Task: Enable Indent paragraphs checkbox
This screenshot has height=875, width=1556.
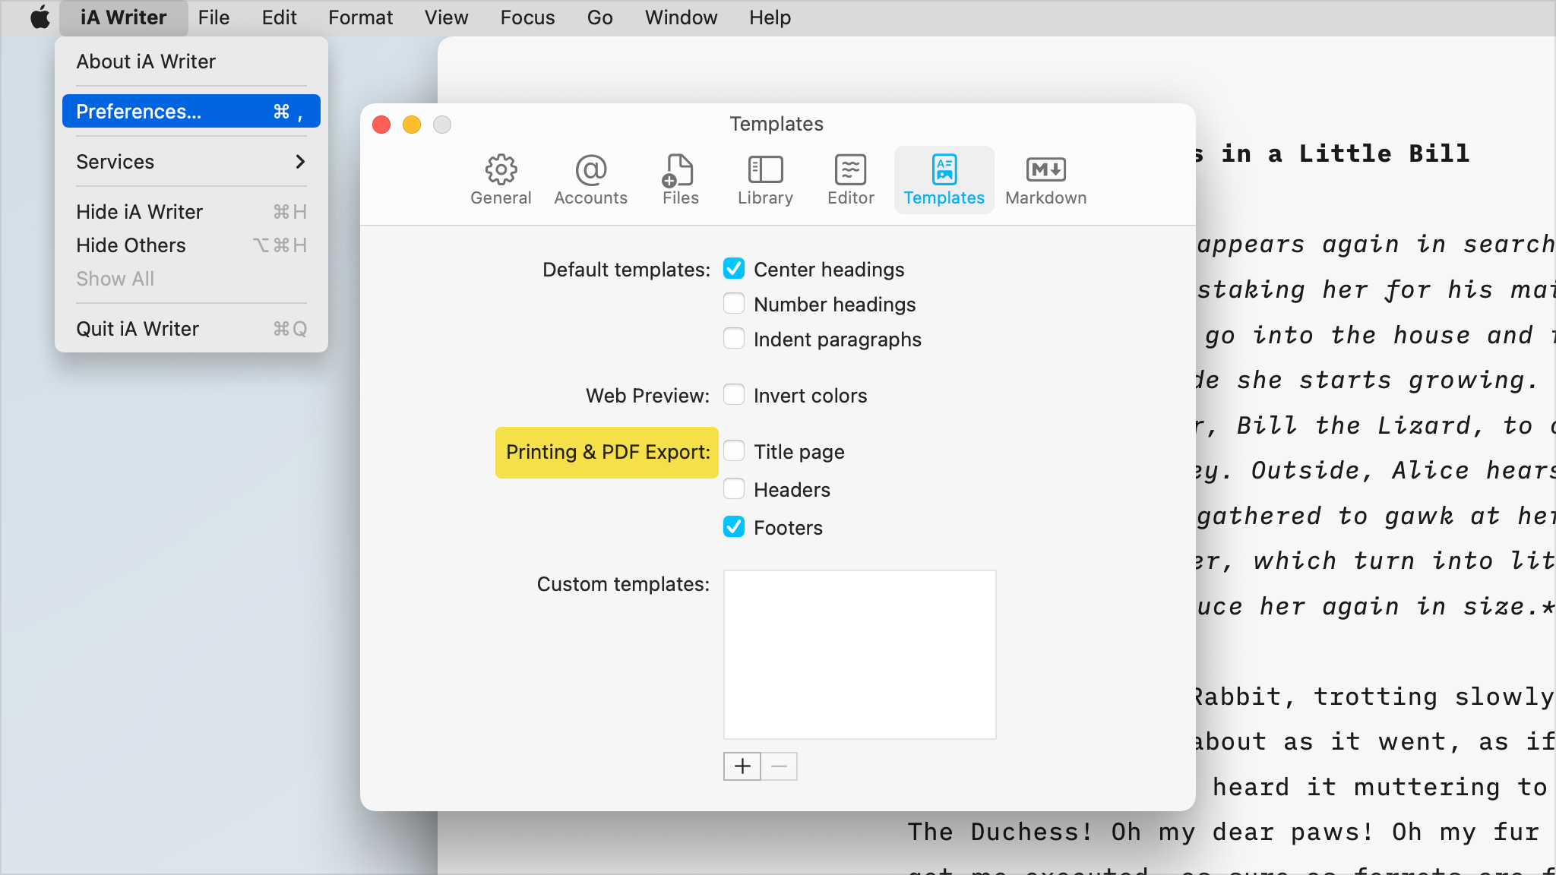Action: tap(734, 339)
